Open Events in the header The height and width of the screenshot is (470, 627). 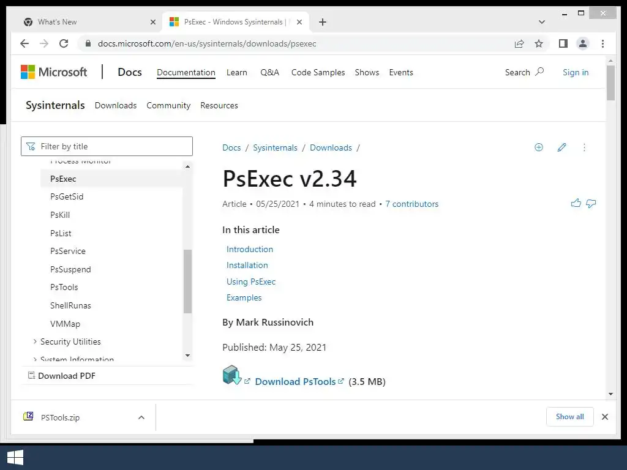(401, 72)
